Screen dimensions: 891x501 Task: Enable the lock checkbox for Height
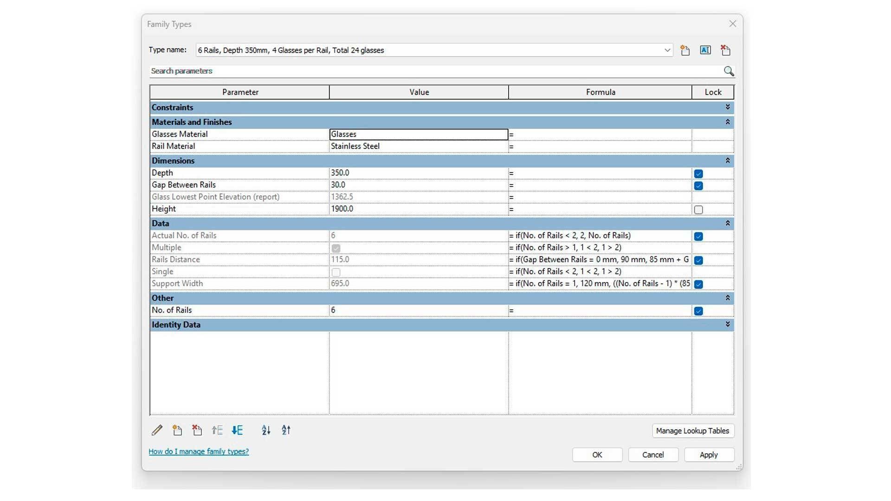tap(698, 210)
